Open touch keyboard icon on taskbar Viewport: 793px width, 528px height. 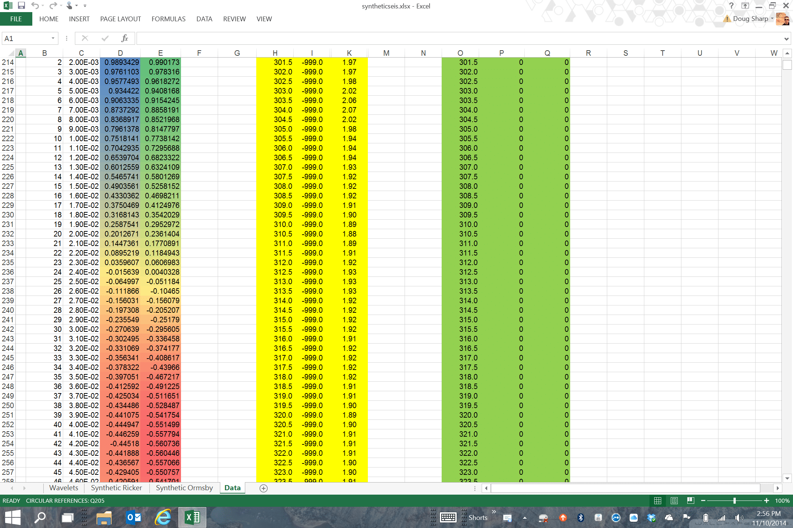point(448,517)
